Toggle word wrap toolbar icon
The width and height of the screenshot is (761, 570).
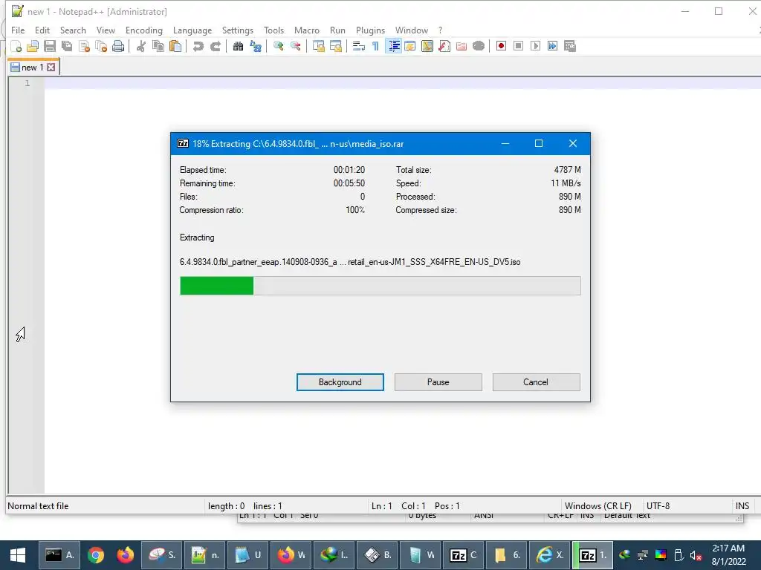click(x=359, y=46)
